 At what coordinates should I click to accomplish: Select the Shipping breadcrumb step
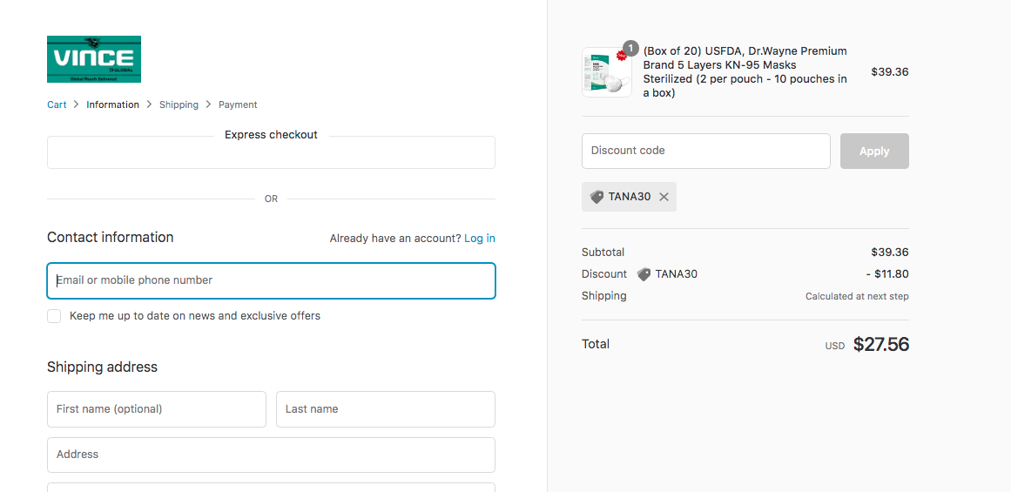pyautogui.click(x=179, y=104)
